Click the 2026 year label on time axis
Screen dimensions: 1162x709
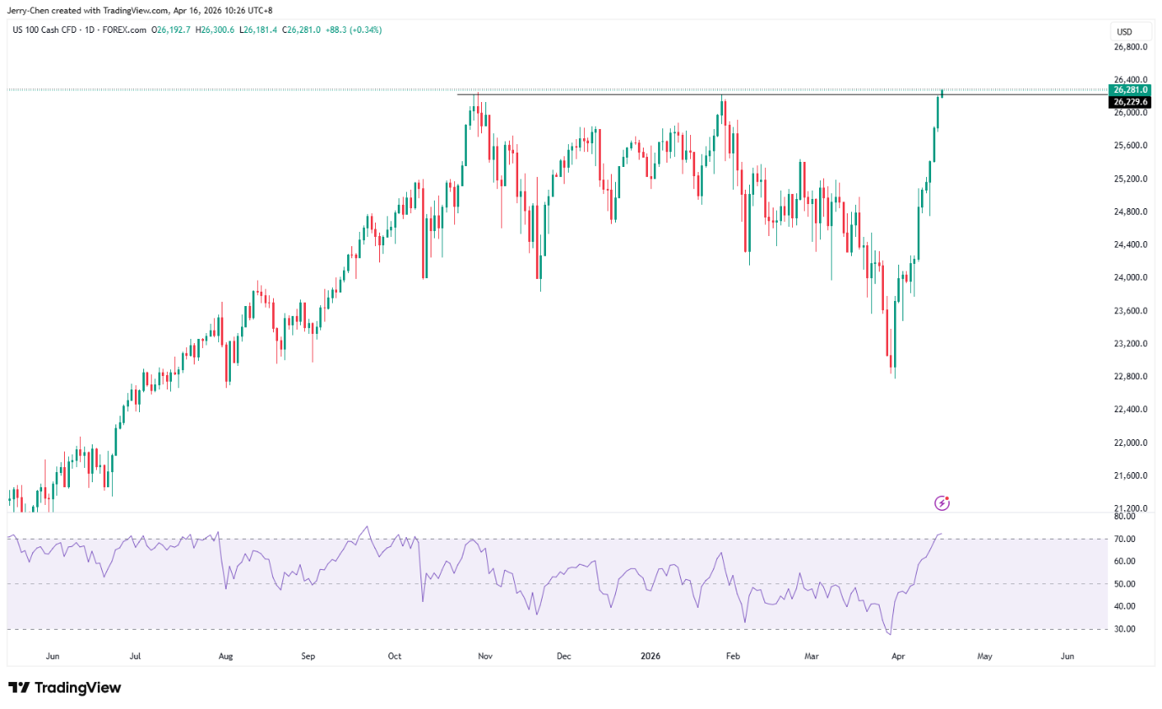[x=649, y=655]
